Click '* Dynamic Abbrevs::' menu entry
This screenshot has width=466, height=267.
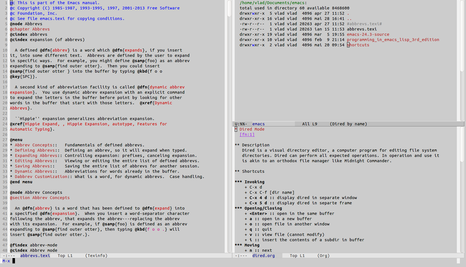pyautogui.click(x=34, y=171)
